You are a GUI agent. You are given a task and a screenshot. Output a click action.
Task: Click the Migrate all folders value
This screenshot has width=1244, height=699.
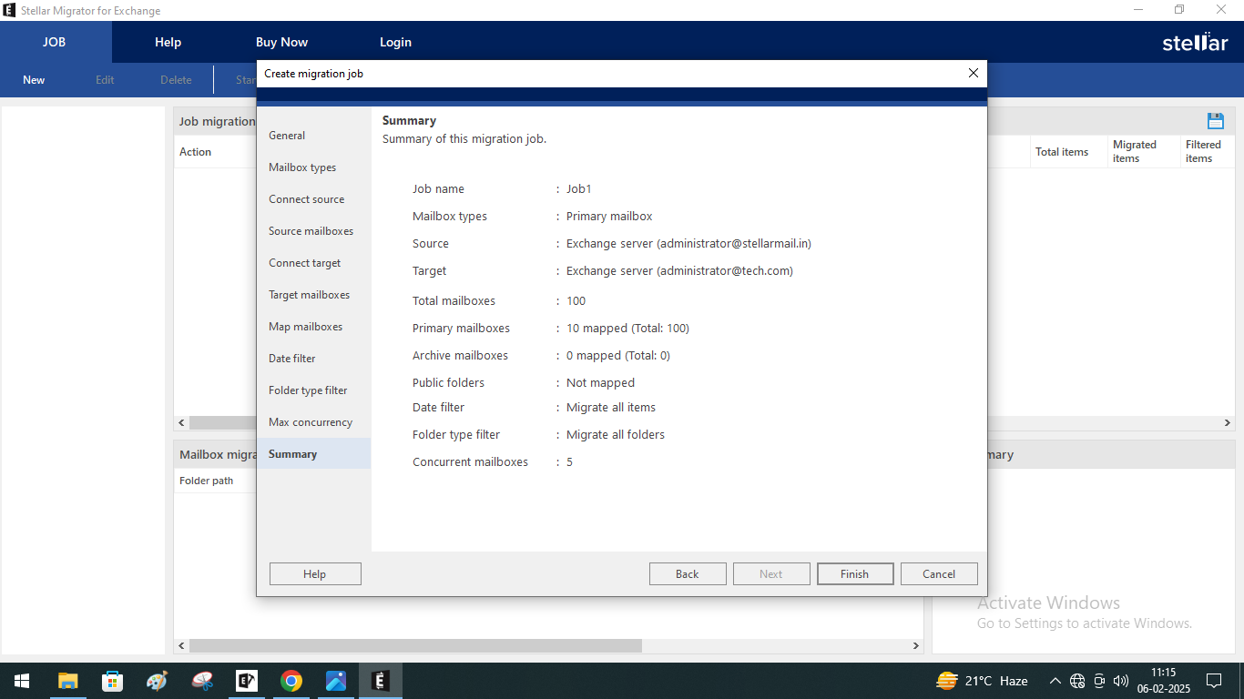pos(616,435)
